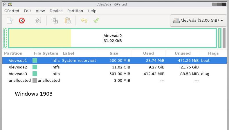
Task: Click the New partition toolbar icon
Action: click(10, 21)
